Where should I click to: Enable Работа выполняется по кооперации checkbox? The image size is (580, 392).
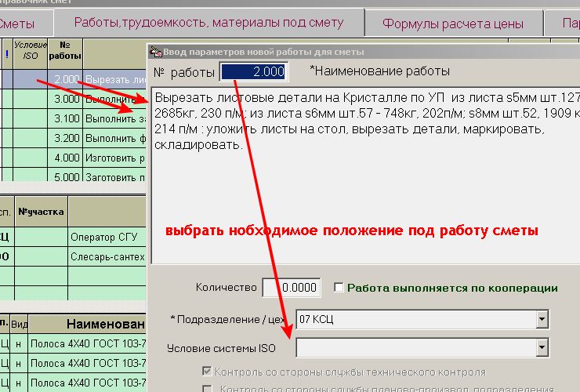pyautogui.click(x=339, y=288)
